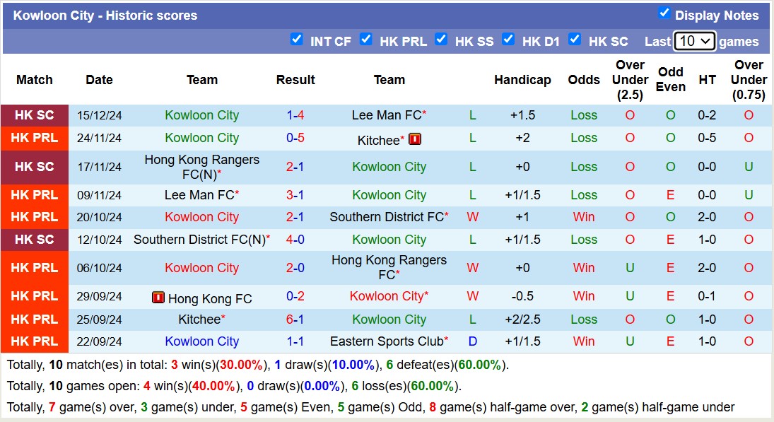Viewport: 774px width, 422px height.
Task: Toggle the Display Notes checkbox
Action: pyautogui.click(x=664, y=13)
